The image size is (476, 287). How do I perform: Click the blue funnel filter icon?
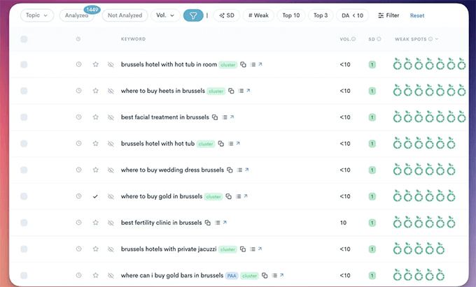coord(193,15)
